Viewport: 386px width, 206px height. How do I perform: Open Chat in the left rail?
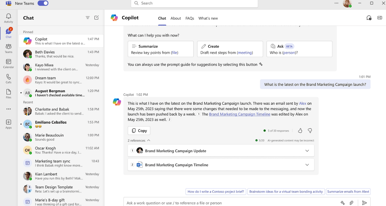8,33
